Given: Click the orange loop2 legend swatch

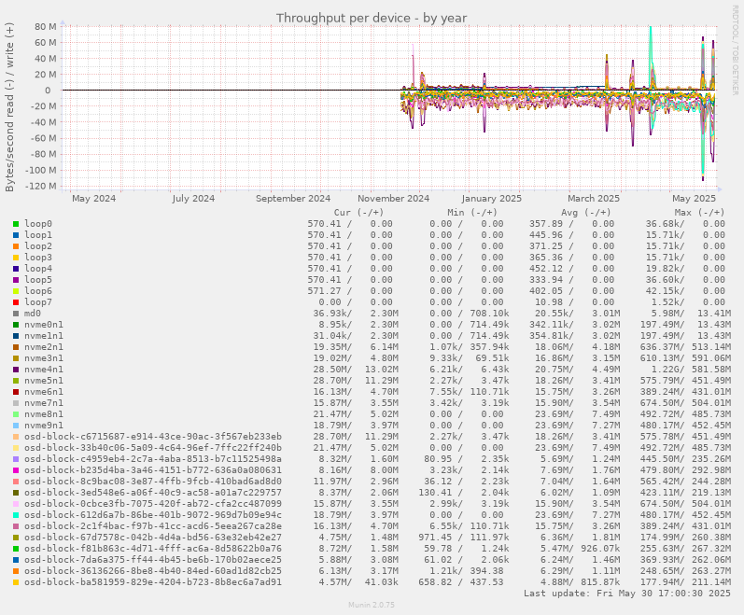Looking at the screenshot, I should 16,246.
